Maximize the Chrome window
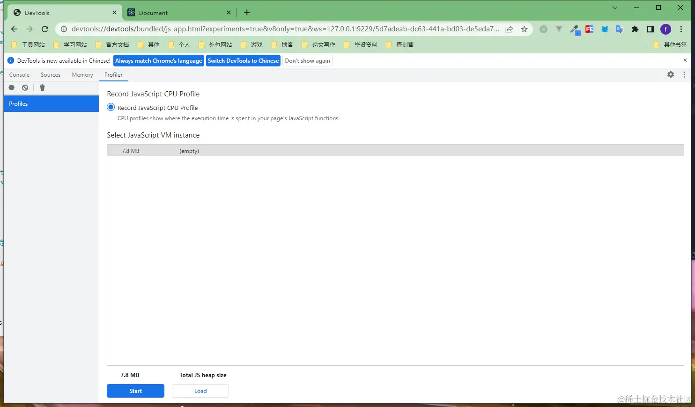Viewport: 695px width, 407px height. coord(658,7)
